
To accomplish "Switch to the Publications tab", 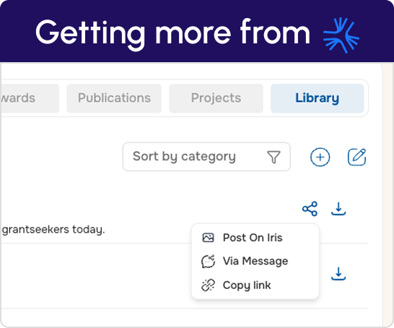I will click(114, 98).
